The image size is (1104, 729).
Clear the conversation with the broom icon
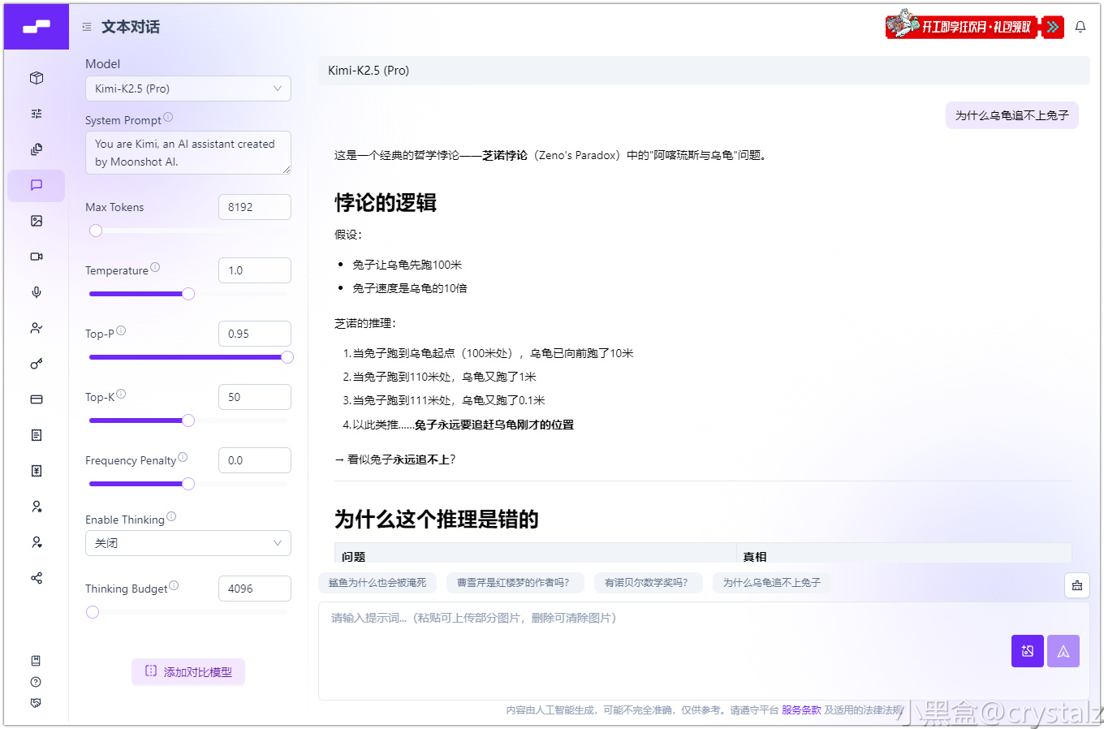pyautogui.click(x=1077, y=585)
